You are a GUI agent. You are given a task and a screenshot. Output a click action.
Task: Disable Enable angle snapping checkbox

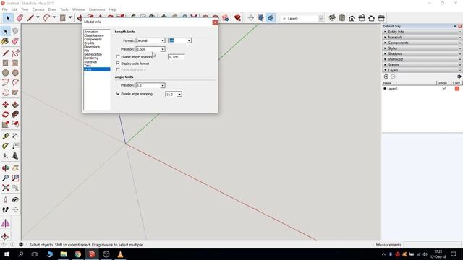[x=118, y=94]
